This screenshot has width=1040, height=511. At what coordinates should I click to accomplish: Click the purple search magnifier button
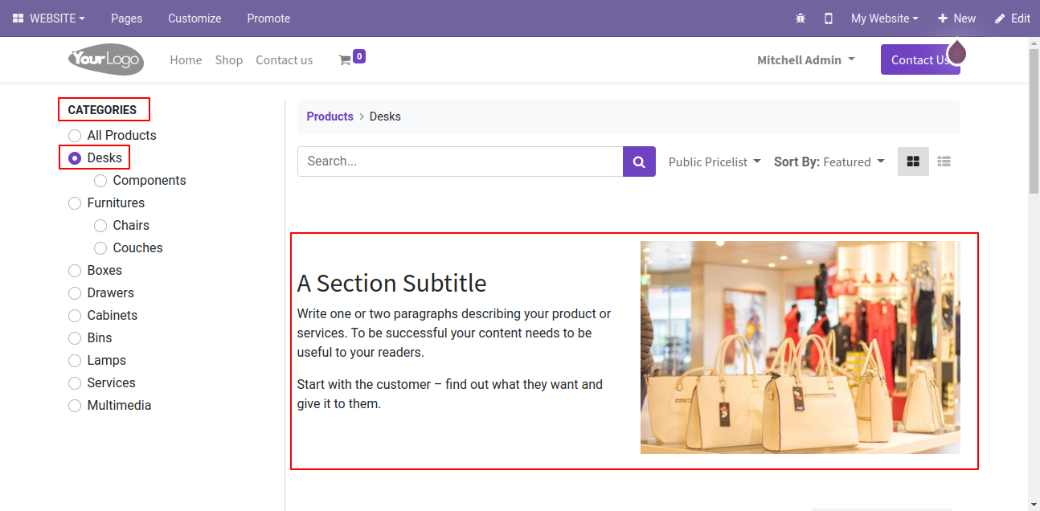click(639, 161)
